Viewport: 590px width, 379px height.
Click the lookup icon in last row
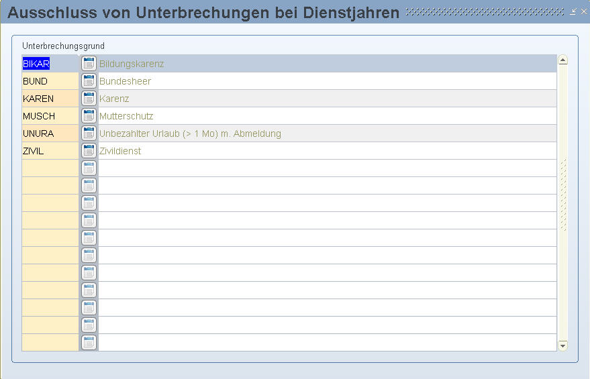[89, 343]
